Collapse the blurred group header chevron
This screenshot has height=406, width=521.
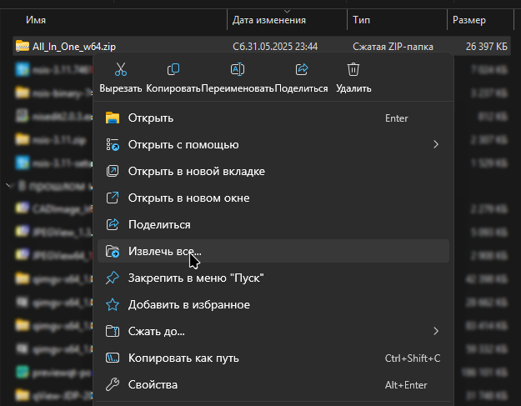click(8, 185)
